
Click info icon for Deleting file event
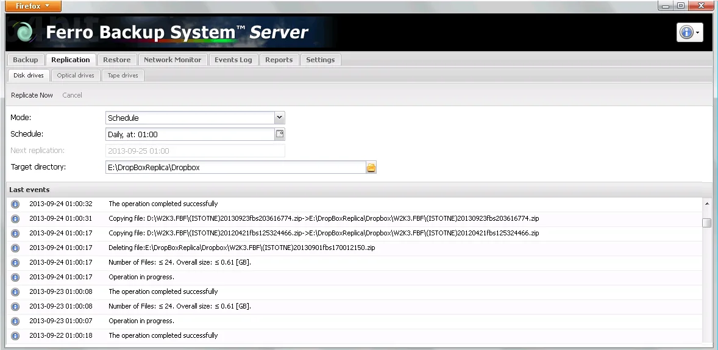tap(15, 248)
